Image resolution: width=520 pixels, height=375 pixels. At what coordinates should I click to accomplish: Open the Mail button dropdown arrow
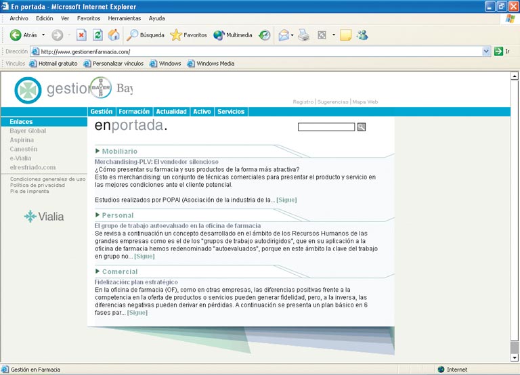coord(292,35)
